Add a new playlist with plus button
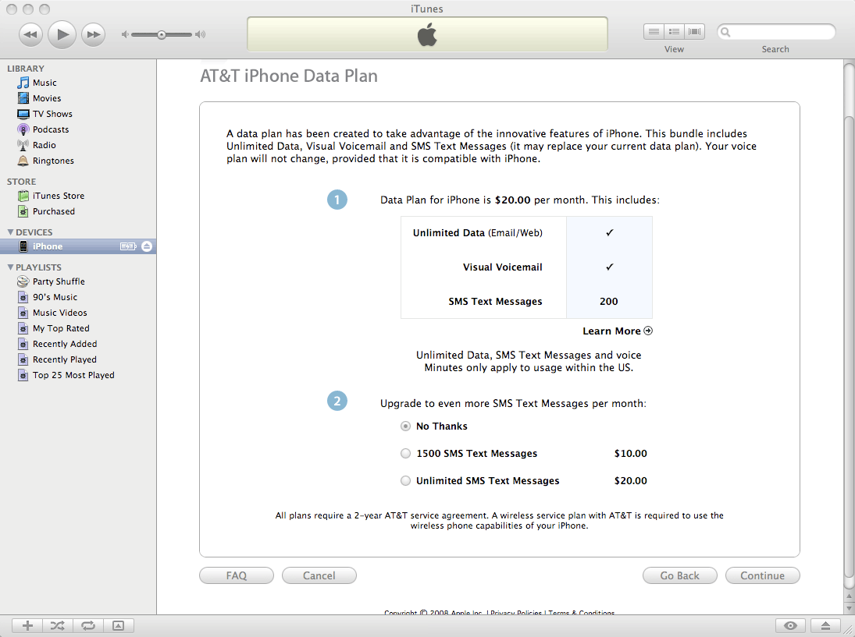855x637 pixels. (x=27, y=626)
